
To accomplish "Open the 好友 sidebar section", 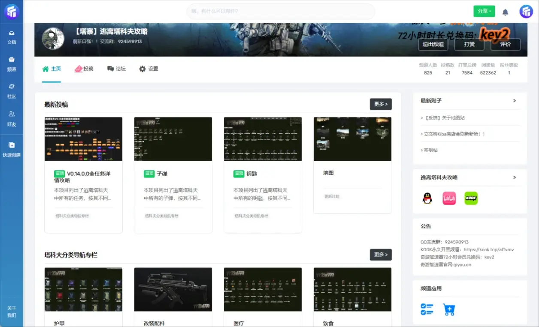I will coord(12,119).
